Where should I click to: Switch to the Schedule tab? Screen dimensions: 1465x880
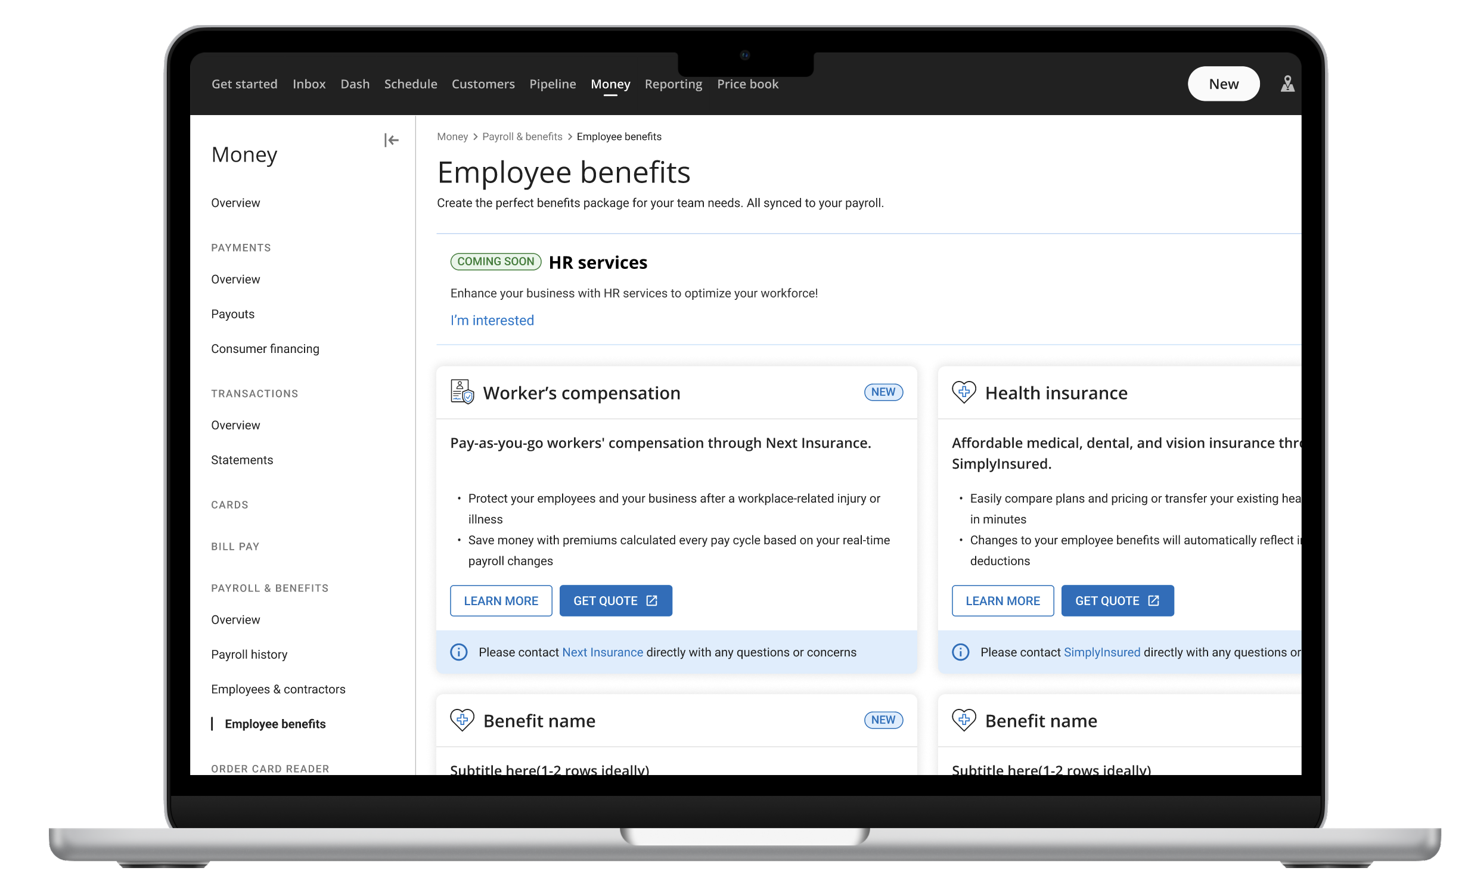point(410,84)
